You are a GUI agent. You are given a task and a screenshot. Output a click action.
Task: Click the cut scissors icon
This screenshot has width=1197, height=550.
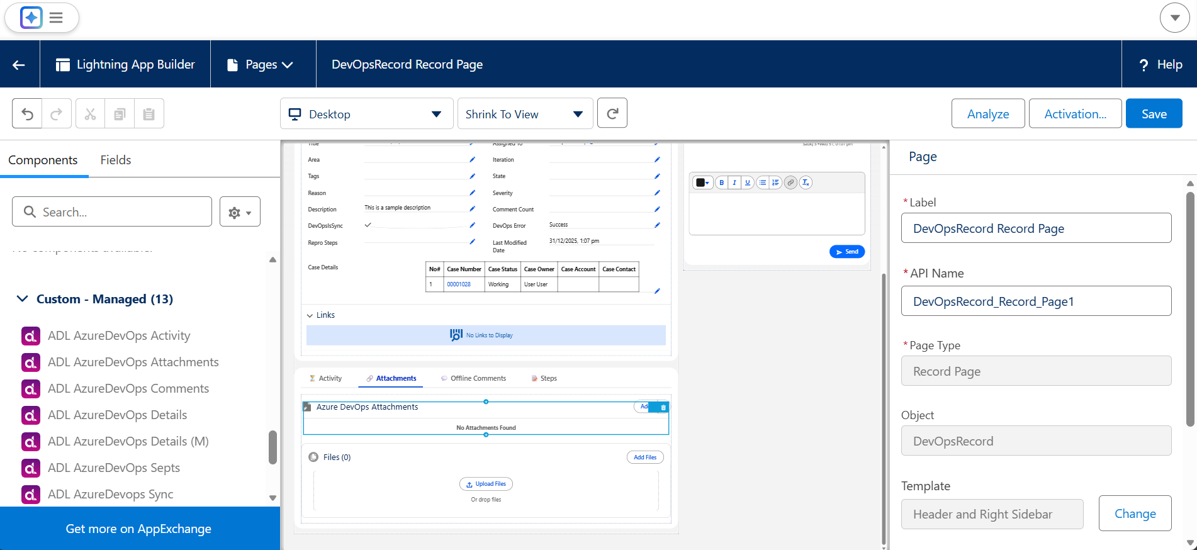(x=91, y=114)
